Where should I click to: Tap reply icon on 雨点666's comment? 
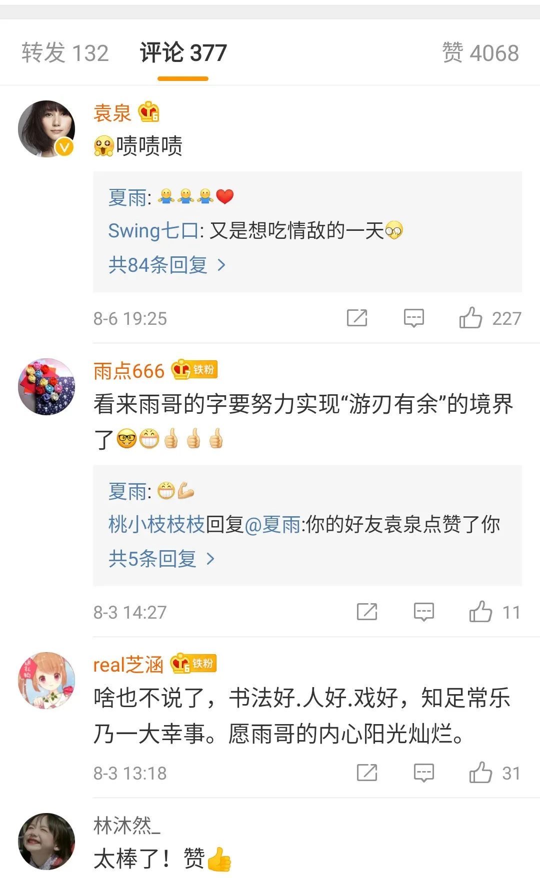(424, 612)
